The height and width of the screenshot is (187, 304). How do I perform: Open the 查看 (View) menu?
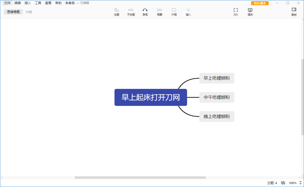point(48,3)
